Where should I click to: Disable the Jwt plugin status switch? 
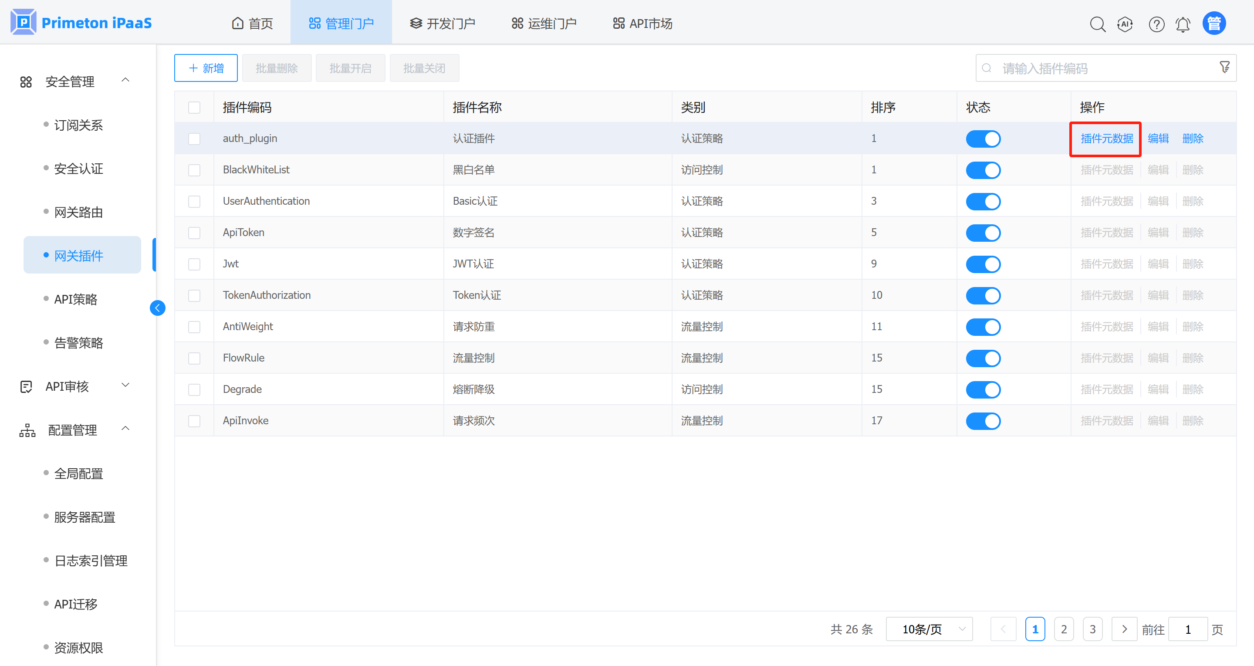(x=983, y=264)
